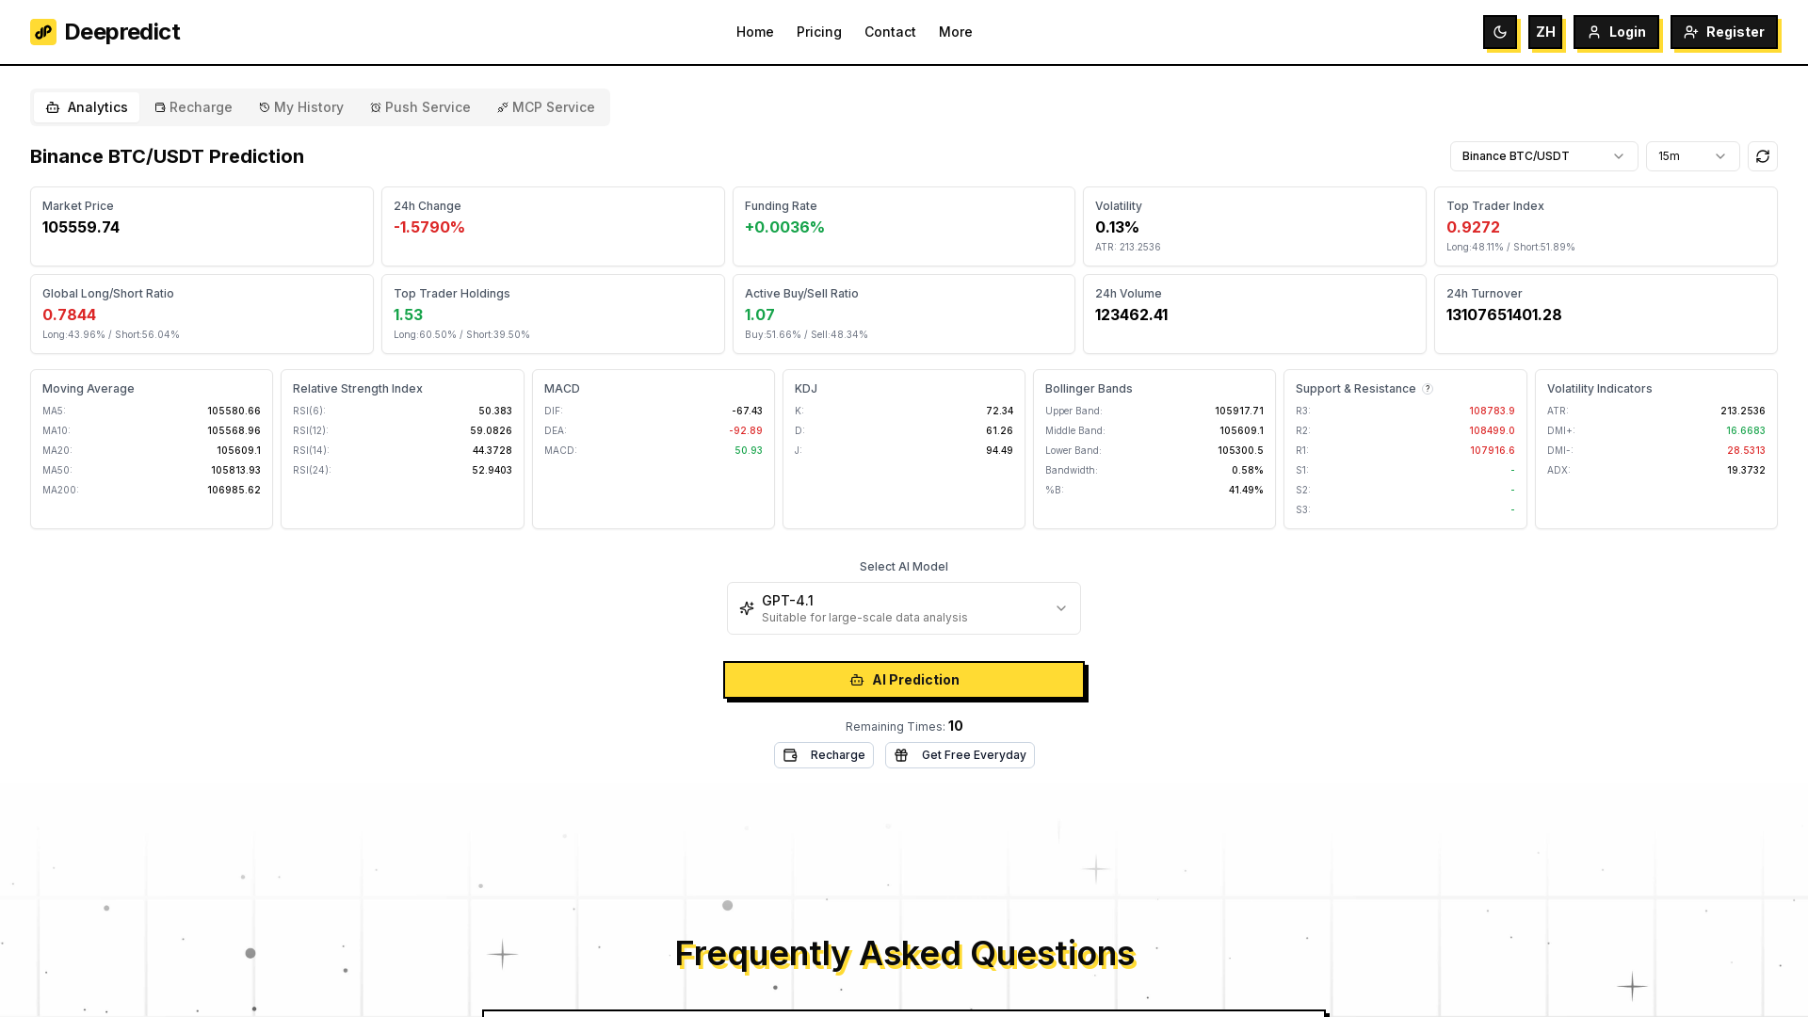Click the Binance BTC/USDT Prediction heading

[x=167, y=156]
